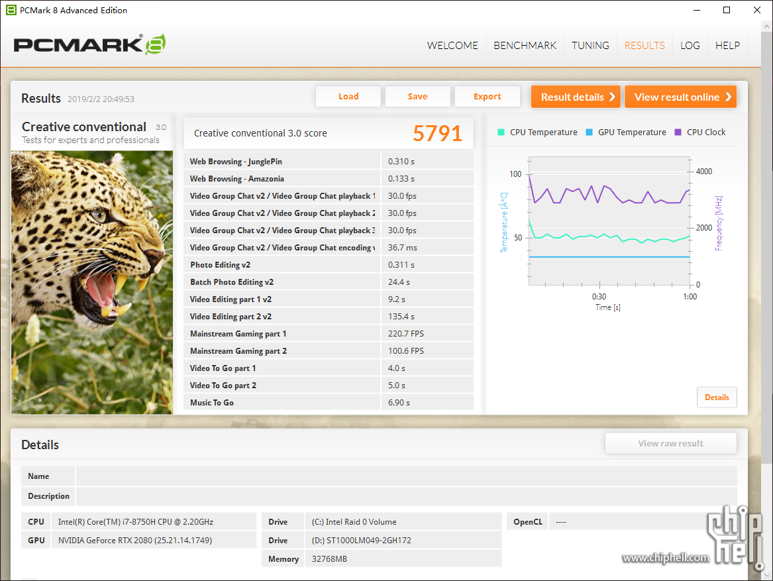773x581 pixels.
Task: Click the results timestamp 2019/2/2 20:49:53
Action: point(101,99)
